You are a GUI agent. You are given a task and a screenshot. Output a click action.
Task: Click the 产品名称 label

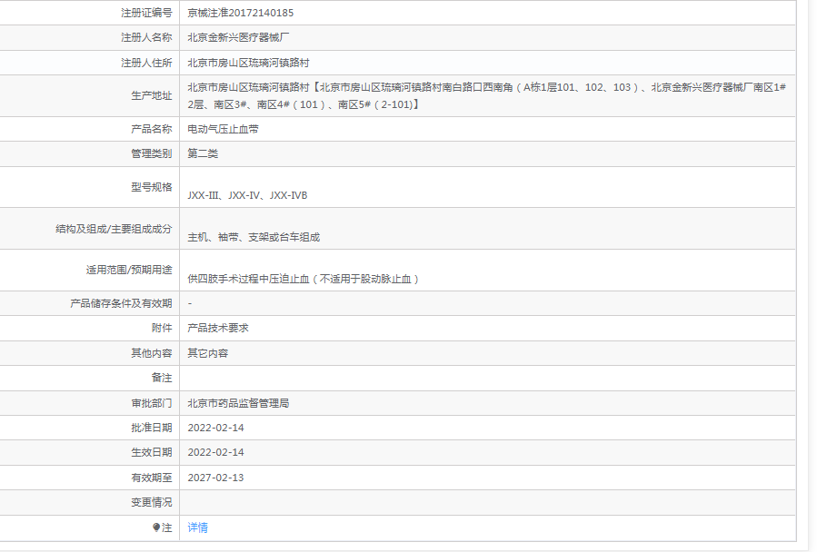[x=152, y=129]
